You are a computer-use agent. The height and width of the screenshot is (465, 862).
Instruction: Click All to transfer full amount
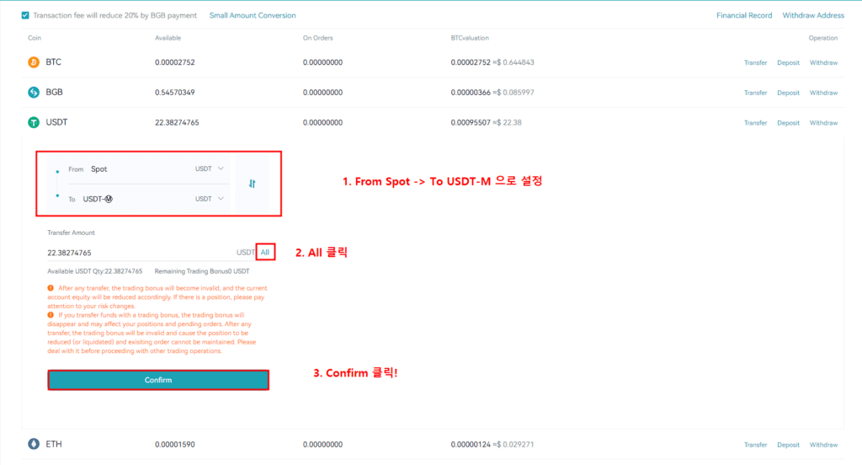pyautogui.click(x=265, y=253)
